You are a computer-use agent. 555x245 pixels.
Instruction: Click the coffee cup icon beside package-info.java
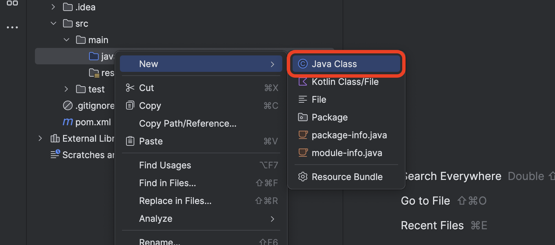(303, 135)
